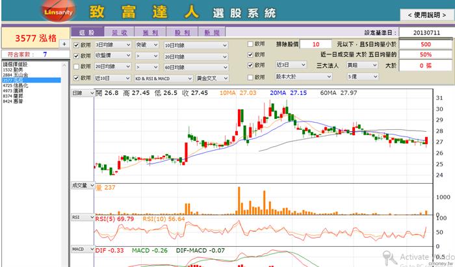
Task: Switch to the 營收 tab
Action: [x=119, y=32]
